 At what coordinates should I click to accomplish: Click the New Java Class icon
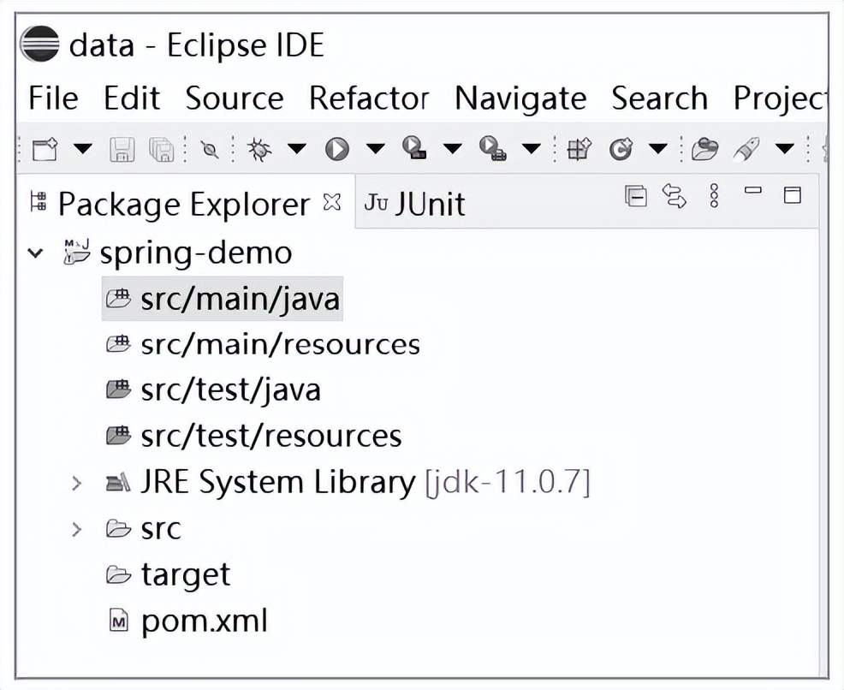pyautogui.click(x=621, y=149)
